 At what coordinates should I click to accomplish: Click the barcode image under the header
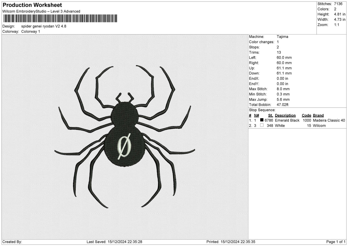60,19
